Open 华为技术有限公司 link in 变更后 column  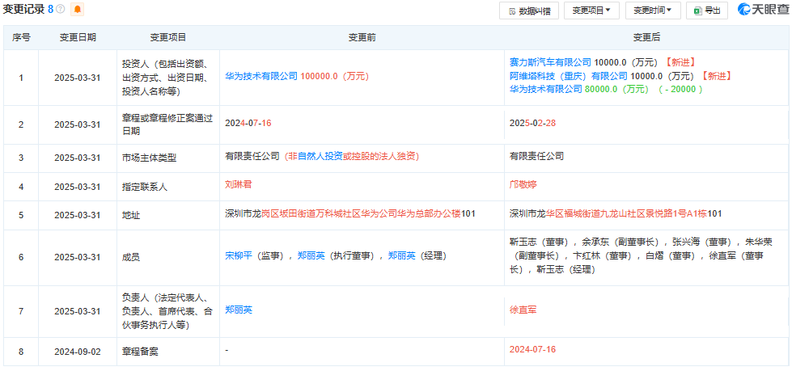click(546, 90)
